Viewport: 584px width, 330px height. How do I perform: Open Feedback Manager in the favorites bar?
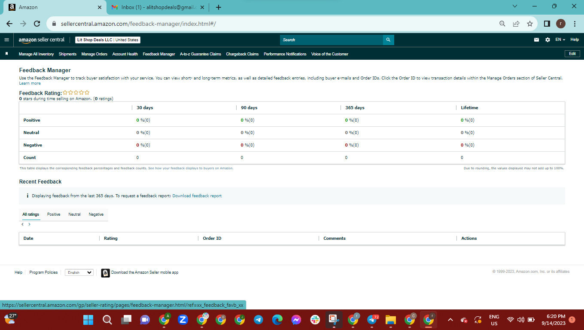click(159, 54)
